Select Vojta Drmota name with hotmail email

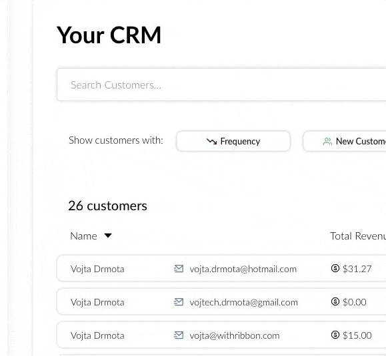pyautogui.click(x=97, y=269)
